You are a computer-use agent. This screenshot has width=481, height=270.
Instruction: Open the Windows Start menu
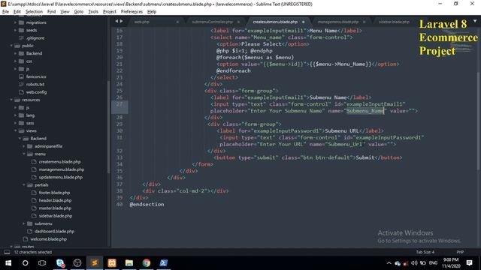(x=8, y=263)
